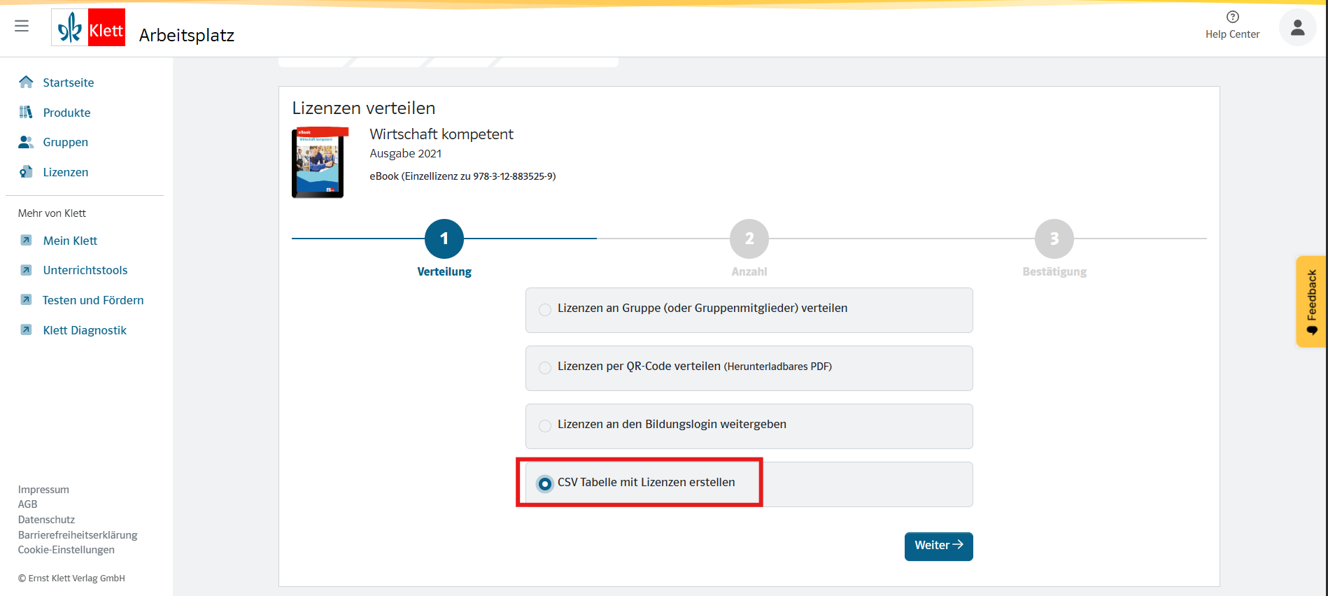
Task: Click the Ernst Klett Verlag GmbH copyright text
Action: [71, 579]
